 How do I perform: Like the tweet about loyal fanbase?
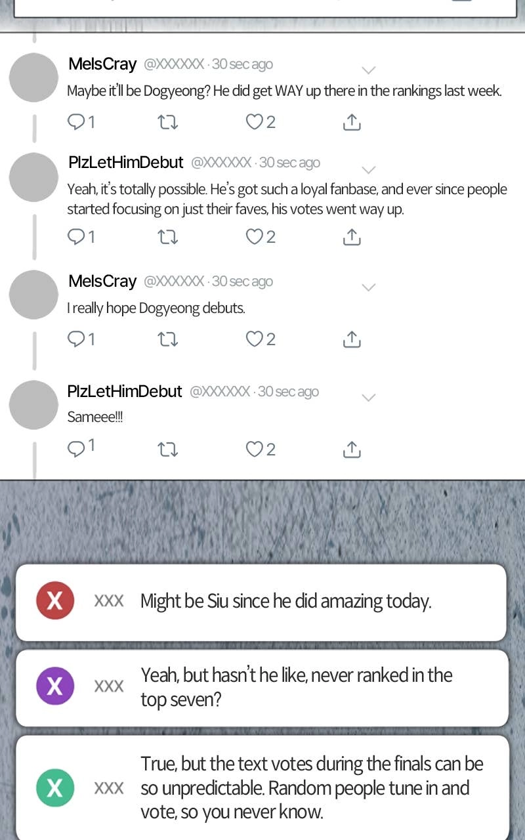(x=261, y=236)
